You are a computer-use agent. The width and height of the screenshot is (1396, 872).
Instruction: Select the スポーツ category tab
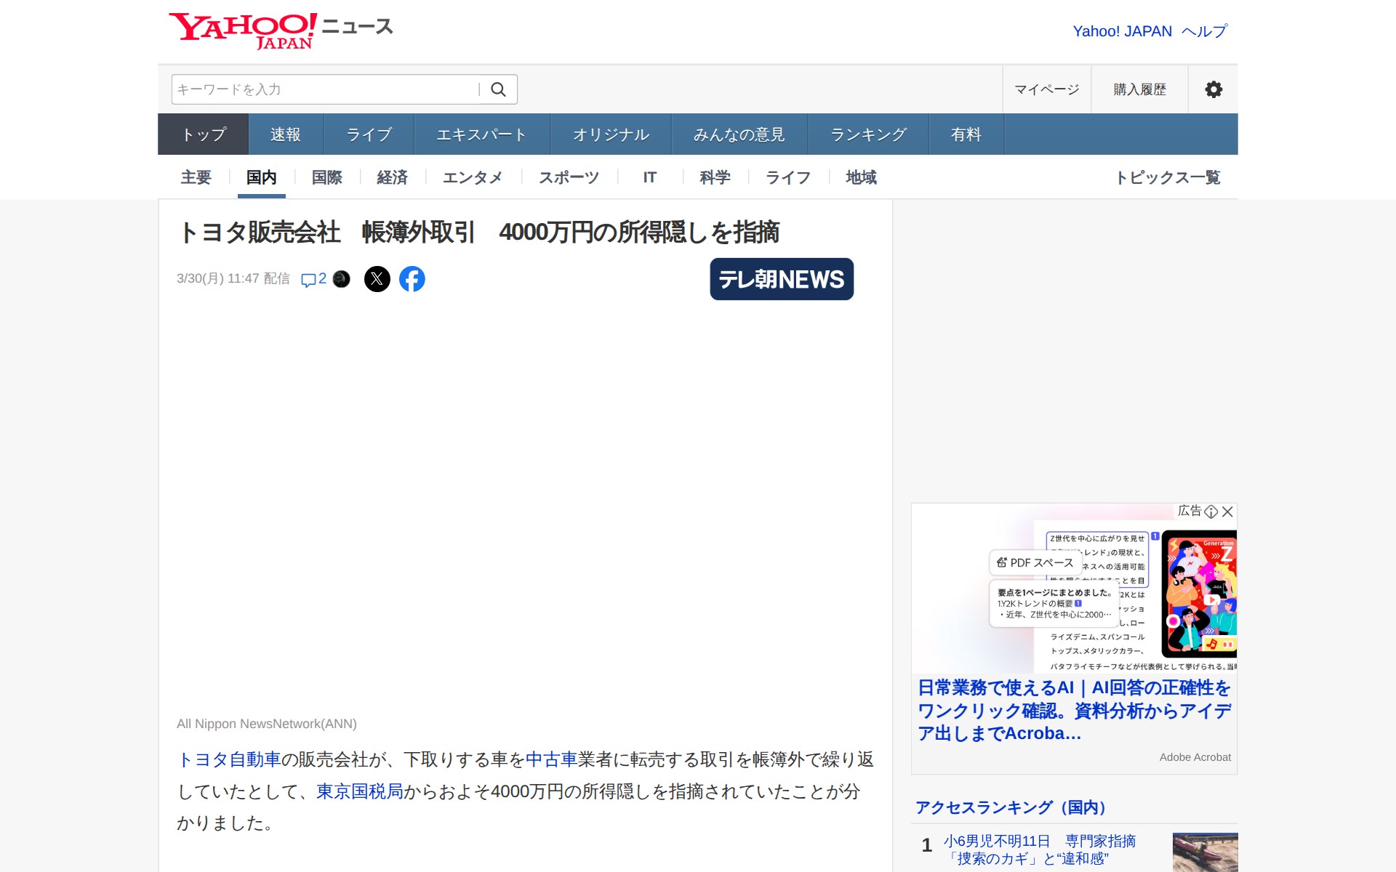569,177
